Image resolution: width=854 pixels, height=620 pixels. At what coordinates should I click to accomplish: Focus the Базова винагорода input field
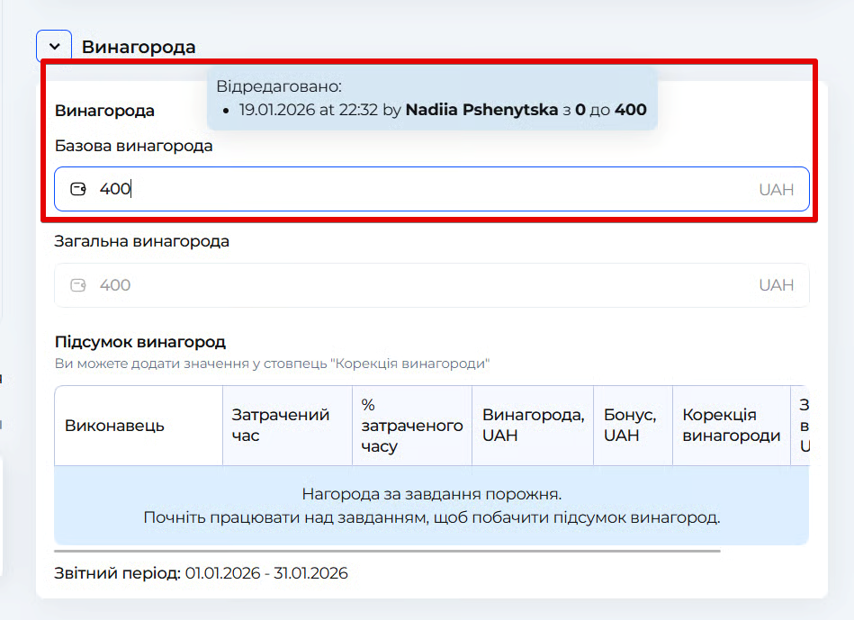click(423, 189)
